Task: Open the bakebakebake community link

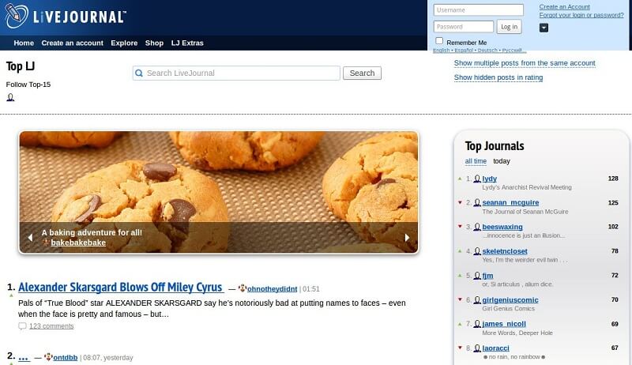Action: (78, 243)
